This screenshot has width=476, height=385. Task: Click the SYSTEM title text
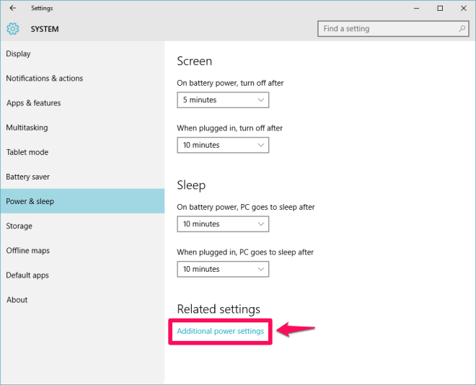click(45, 29)
